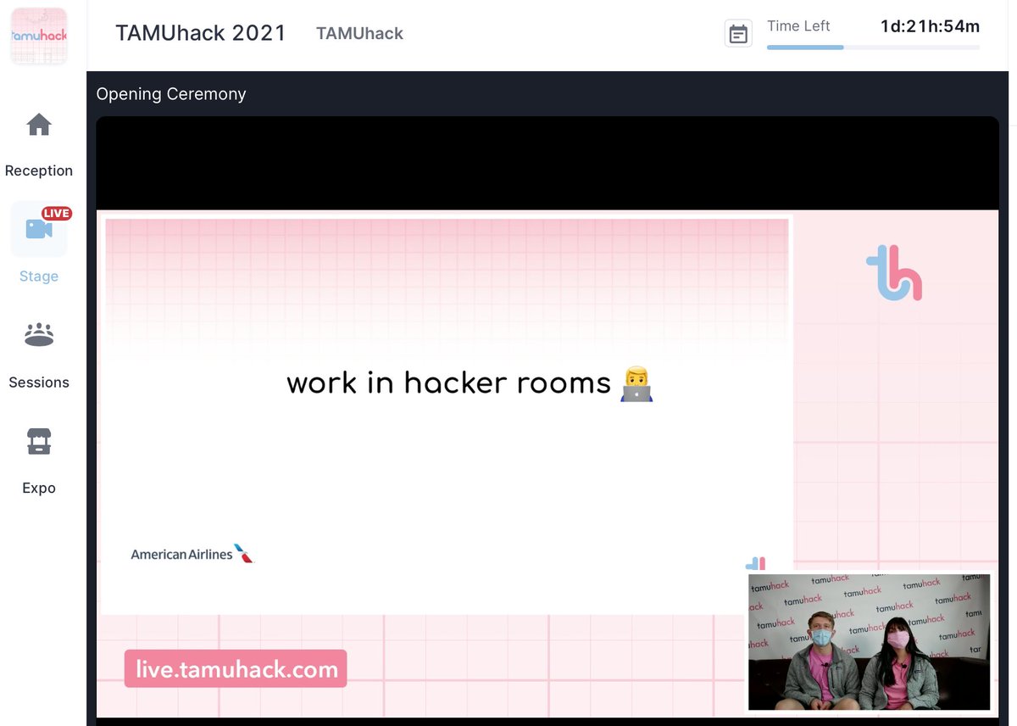Screen dimensions: 1017x726
Task: Click the 1d:21h:54m countdown text
Action: click(x=931, y=26)
